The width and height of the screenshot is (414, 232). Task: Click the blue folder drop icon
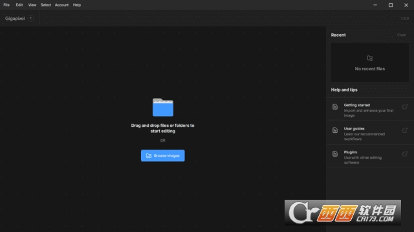coord(163,108)
